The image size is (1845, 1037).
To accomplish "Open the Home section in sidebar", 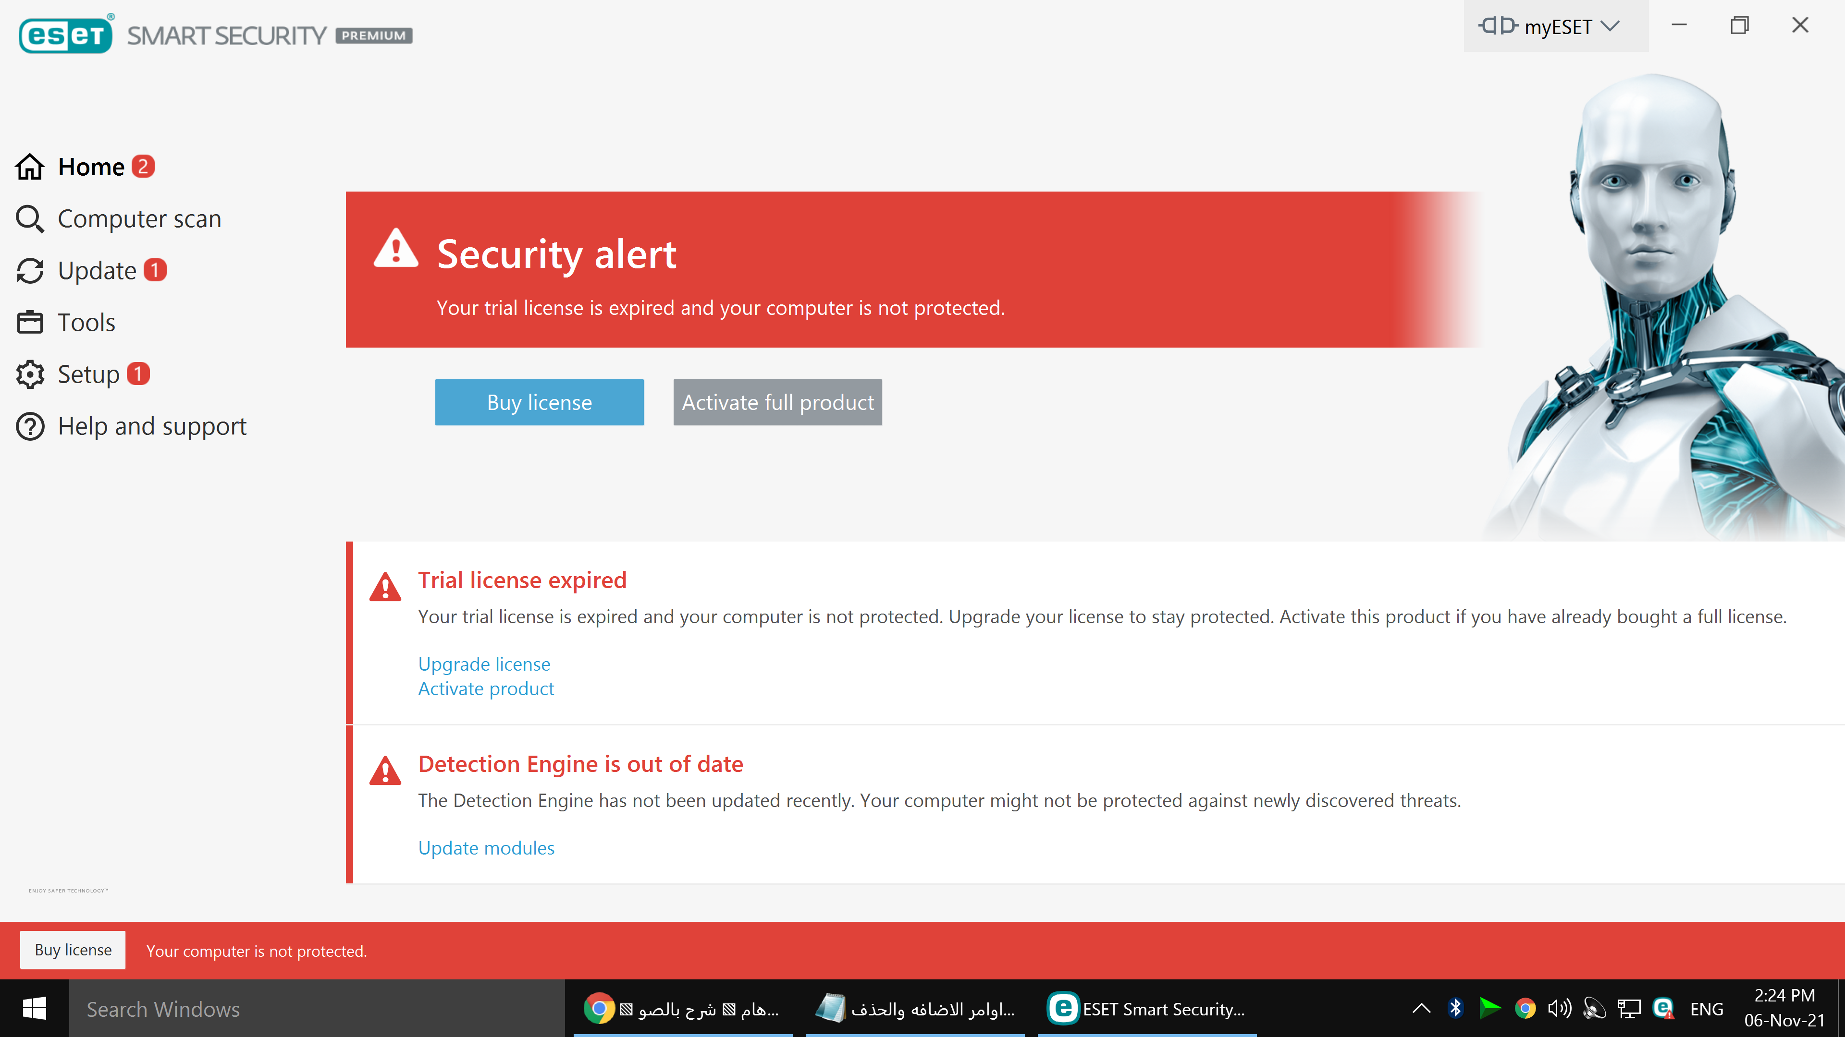I will [x=91, y=167].
